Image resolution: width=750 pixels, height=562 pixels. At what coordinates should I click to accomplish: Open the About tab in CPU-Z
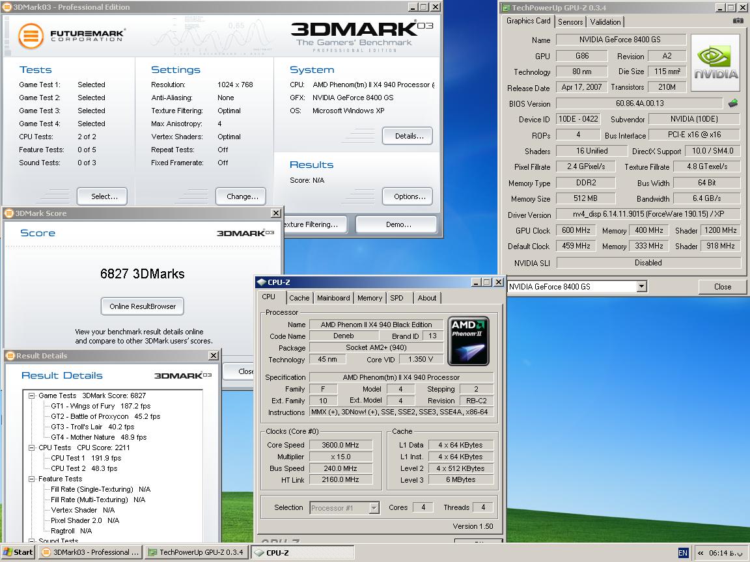[x=426, y=298]
